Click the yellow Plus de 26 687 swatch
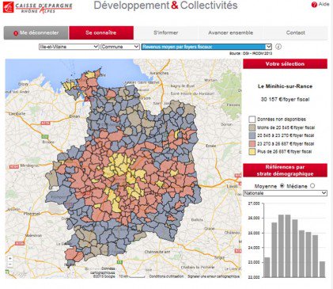Image resolution: width=333 pixels, height=289 pixels. tap(252, 152)
